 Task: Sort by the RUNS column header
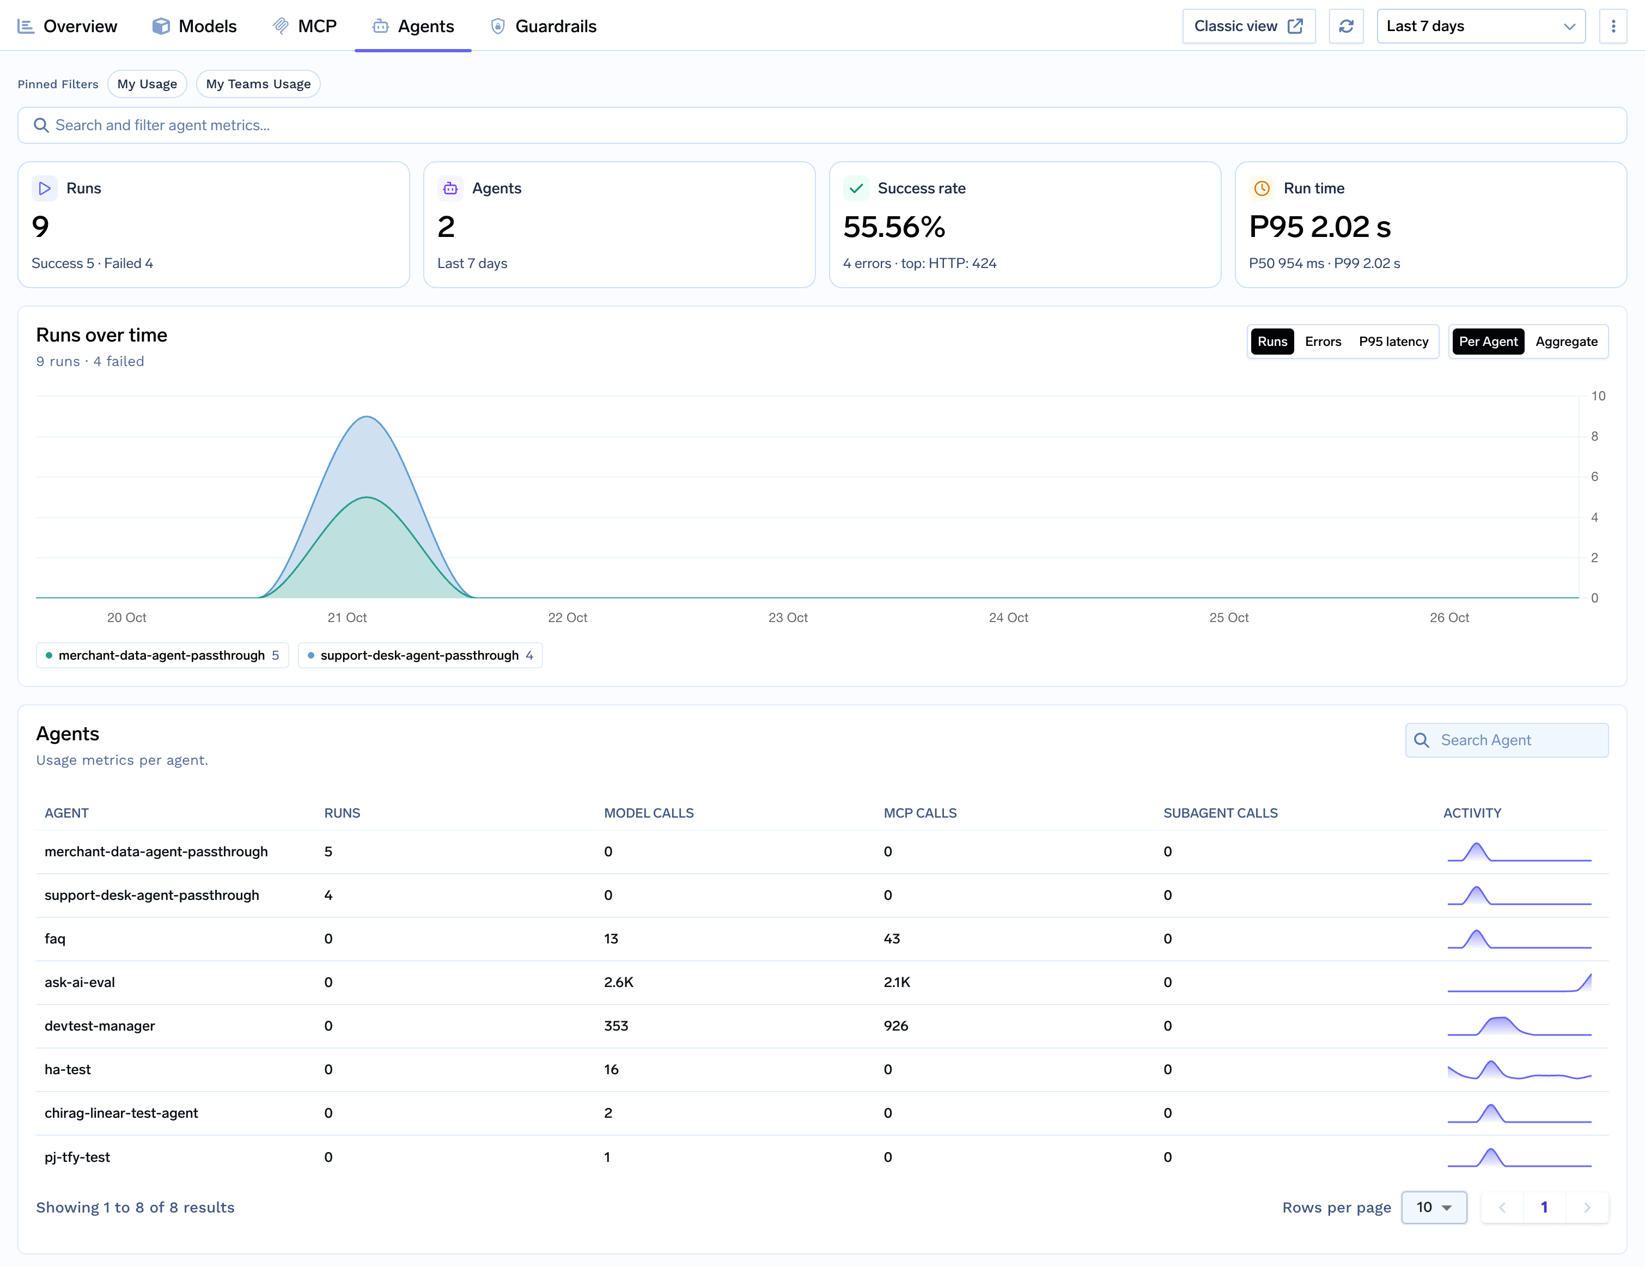click(342, 814)
